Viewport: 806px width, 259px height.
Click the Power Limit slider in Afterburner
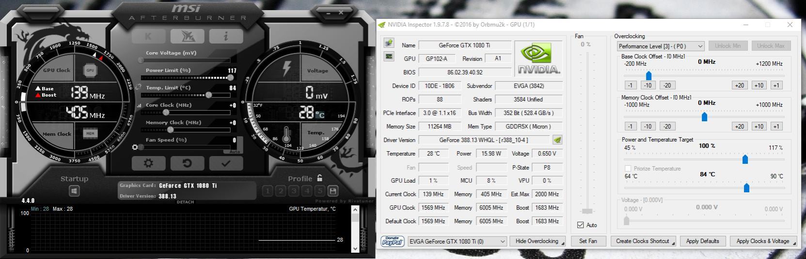pos(186,77)
